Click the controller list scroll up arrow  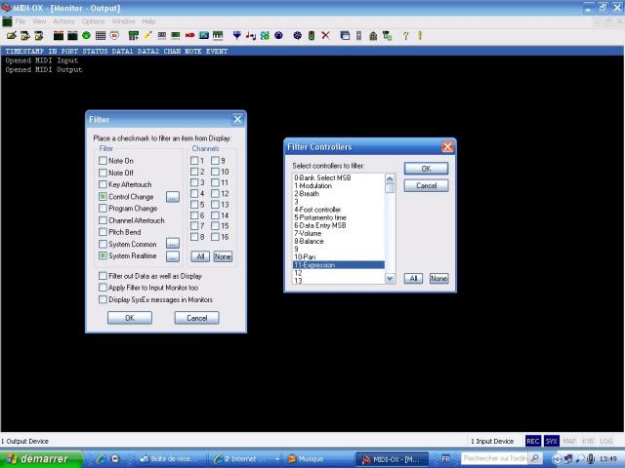pyautogui.click(x=390, y=178)
